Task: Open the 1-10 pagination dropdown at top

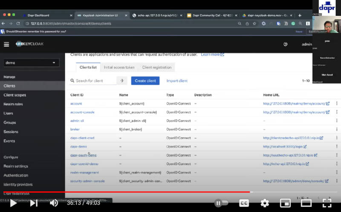Action: [306, 80]
